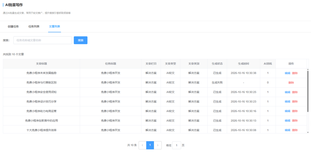Edit the 免费小程序未来发展趋势 article

click(287, 73)
